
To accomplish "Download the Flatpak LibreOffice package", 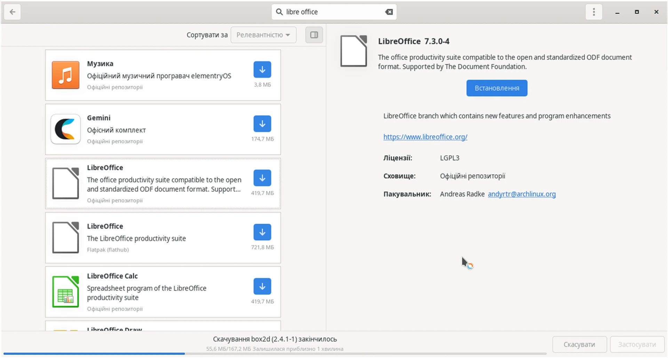I will point(262,232).
